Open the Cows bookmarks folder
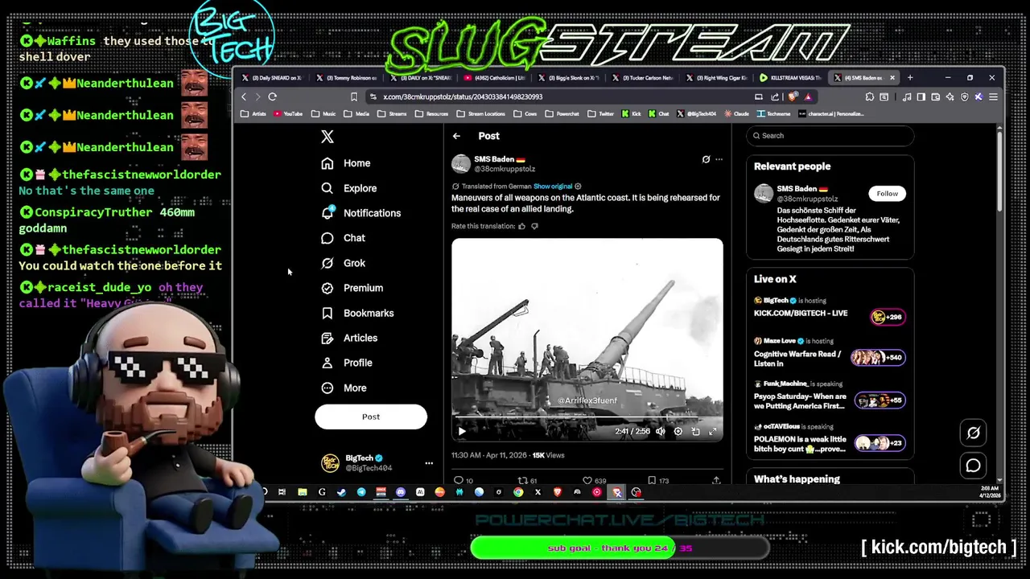This screenshot has height=579, width=1030. coord(525,113)
